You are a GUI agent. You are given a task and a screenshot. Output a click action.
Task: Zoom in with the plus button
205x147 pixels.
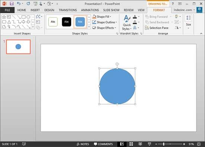point(184,144)
